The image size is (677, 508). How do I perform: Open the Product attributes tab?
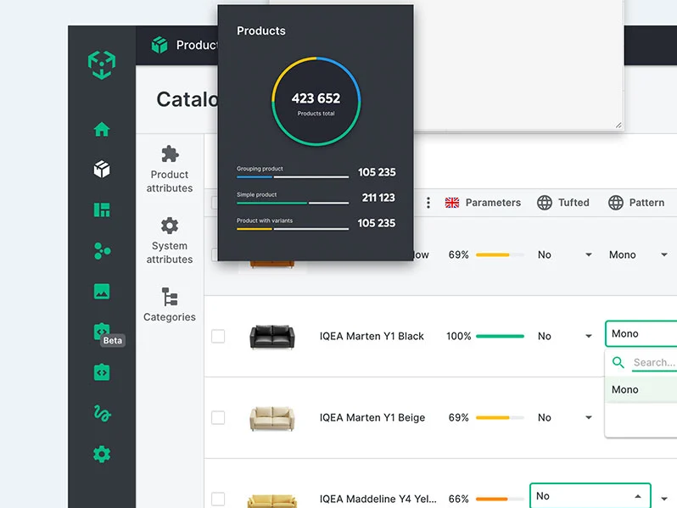(x=170, y=168)
